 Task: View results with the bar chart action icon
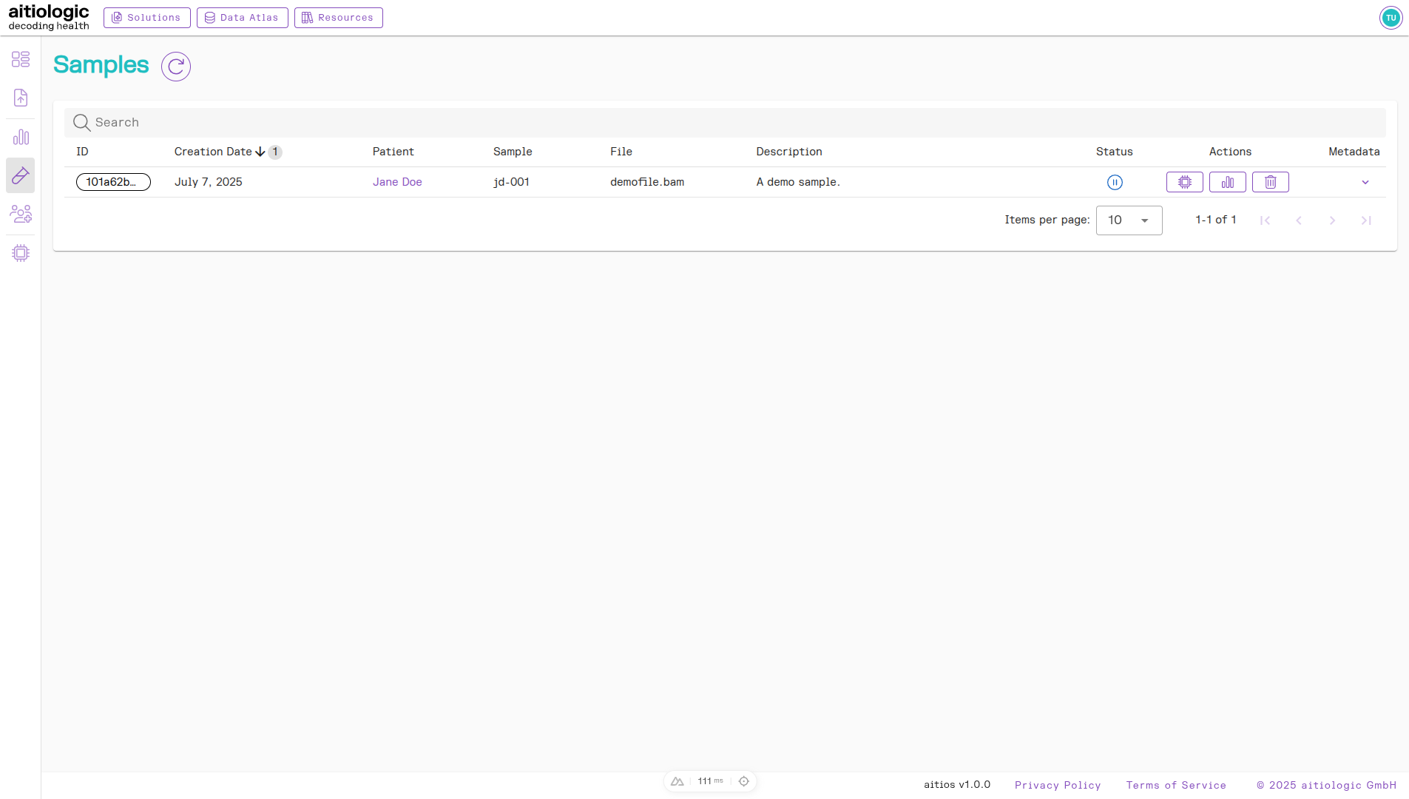point(1228,182)
